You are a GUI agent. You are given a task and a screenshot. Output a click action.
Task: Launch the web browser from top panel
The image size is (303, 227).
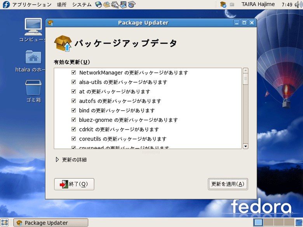tap(98, 5)
